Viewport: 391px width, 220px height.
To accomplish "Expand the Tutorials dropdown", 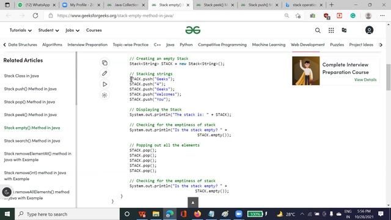I will (21, 30).
